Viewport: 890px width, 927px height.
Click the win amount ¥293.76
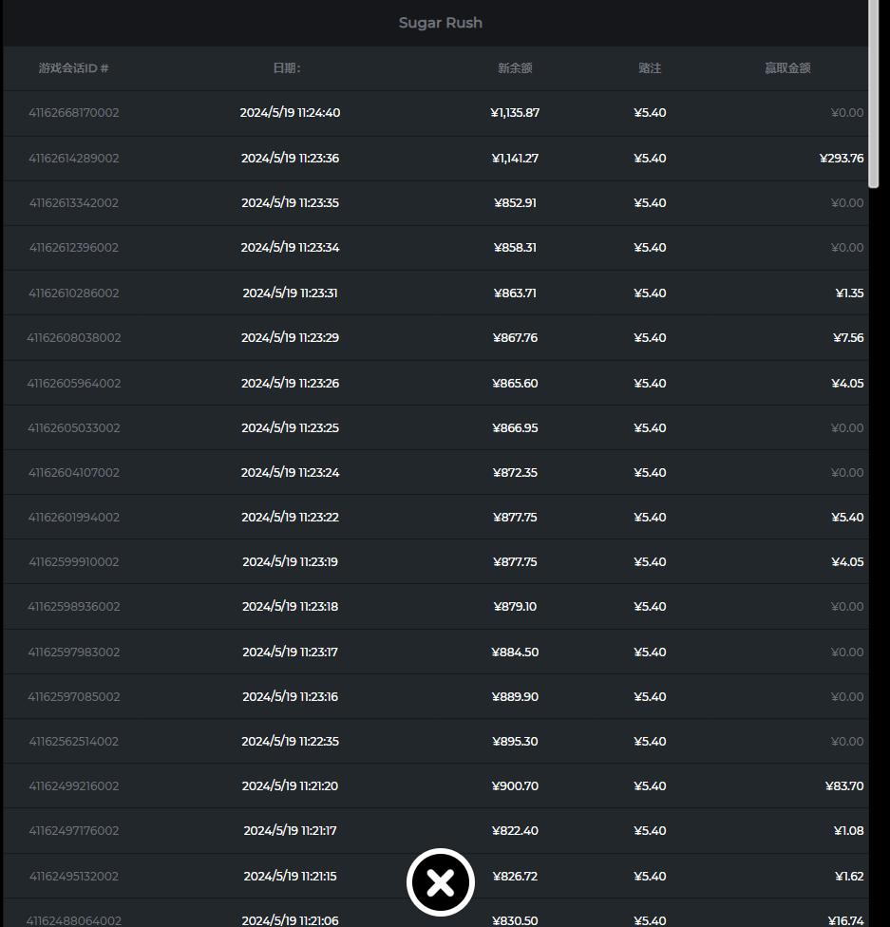point(842,158)
